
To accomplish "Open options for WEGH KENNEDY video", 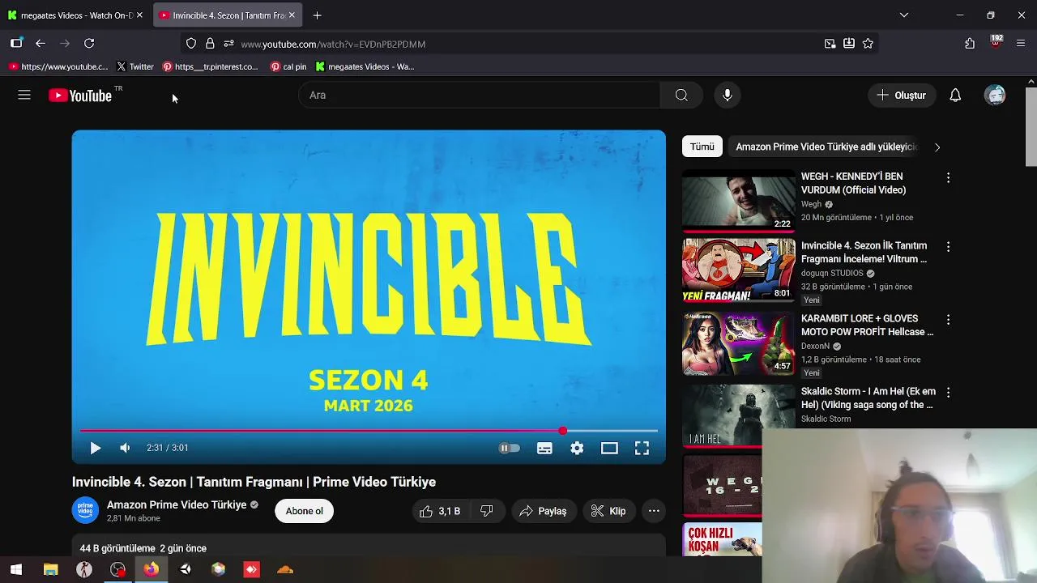I will [948, 177].
